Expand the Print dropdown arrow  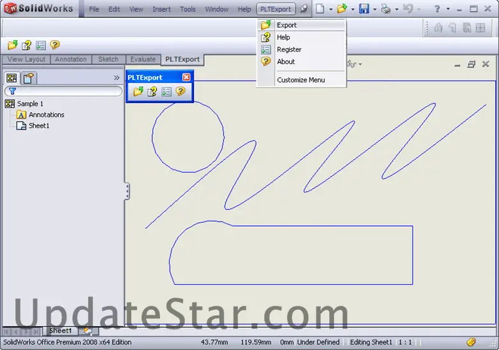pyautogui.click(x=397, y=9)
